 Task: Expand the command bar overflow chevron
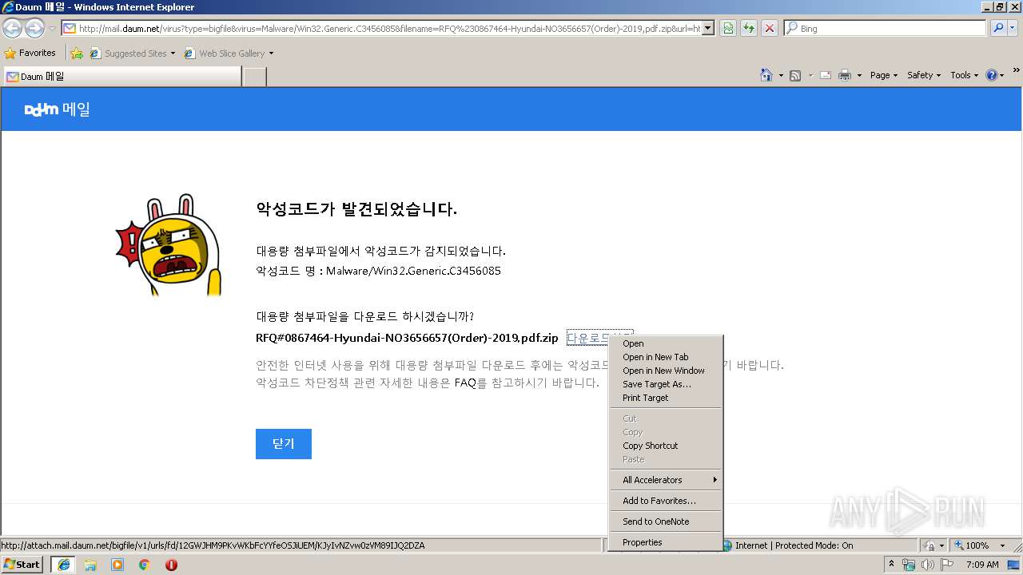pos(1017,70)
